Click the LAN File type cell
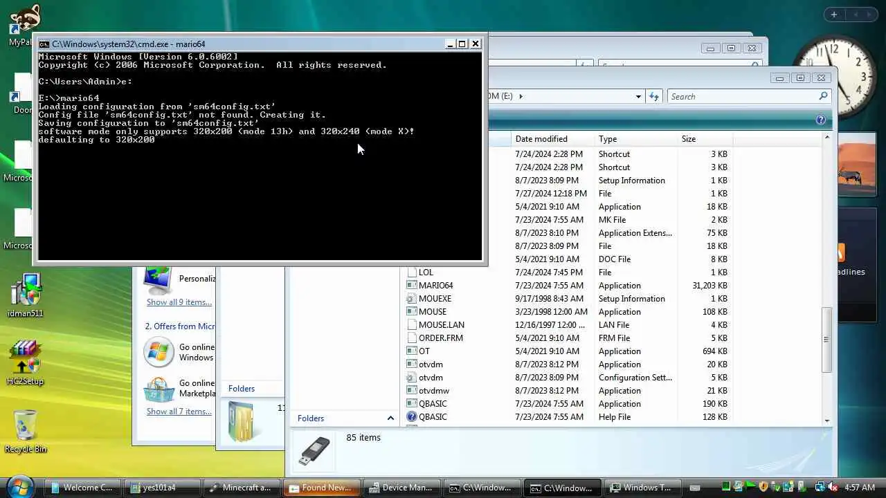 (614, 324)
